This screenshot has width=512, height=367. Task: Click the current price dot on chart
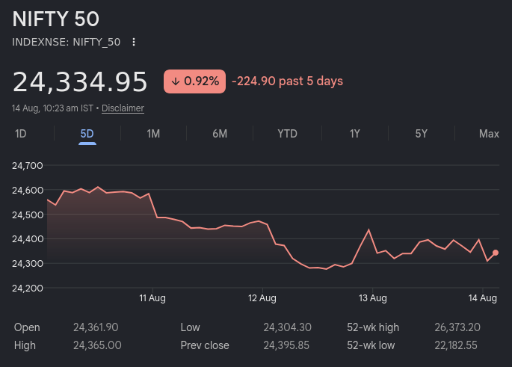pyautogui.click(x=496, y=253)
